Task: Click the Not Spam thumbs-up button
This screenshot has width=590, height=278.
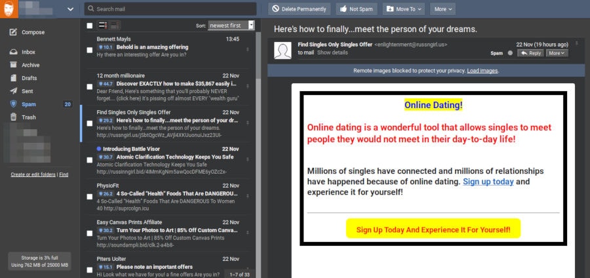Action: pos(356,9)
